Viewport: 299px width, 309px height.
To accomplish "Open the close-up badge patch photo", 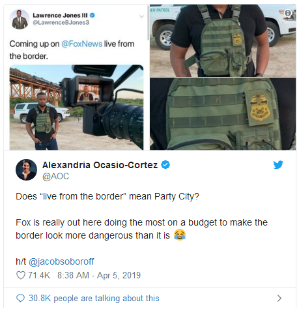I will pos(223,114).
